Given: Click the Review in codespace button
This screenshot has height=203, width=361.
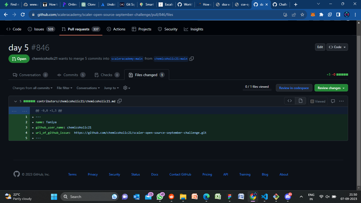Looking at the screenshot, I should pyautogui.click(x=294, y=87).
